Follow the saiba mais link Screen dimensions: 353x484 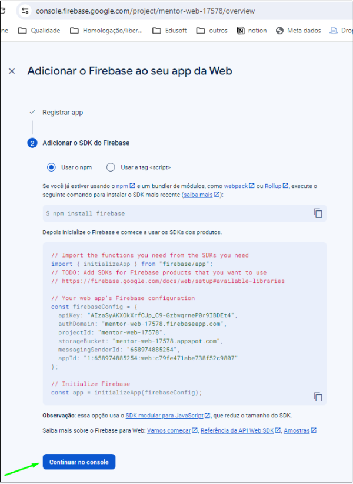click(x=201, y=195)
